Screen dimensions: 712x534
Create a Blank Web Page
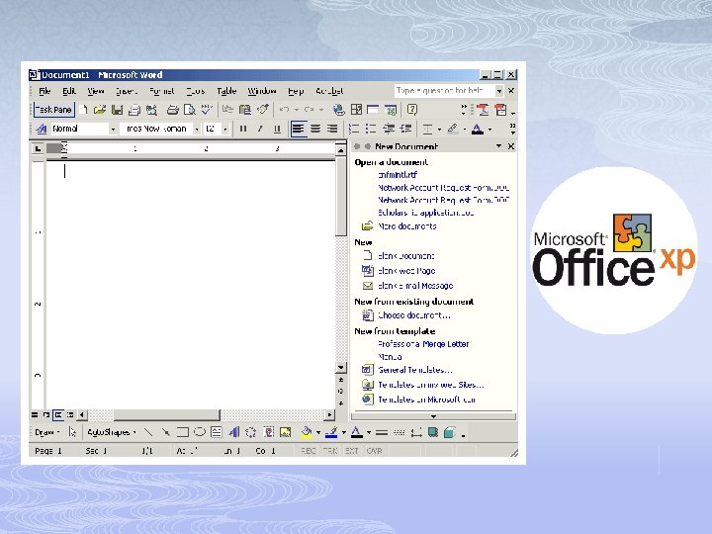click(406, 271)
